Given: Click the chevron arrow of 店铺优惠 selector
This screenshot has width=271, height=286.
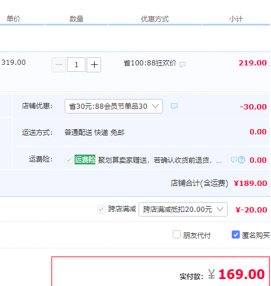Looking at the screenshot, I should (155, 106).
